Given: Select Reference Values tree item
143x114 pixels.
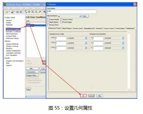Looking at the screenshot, I should click(12, 38).
